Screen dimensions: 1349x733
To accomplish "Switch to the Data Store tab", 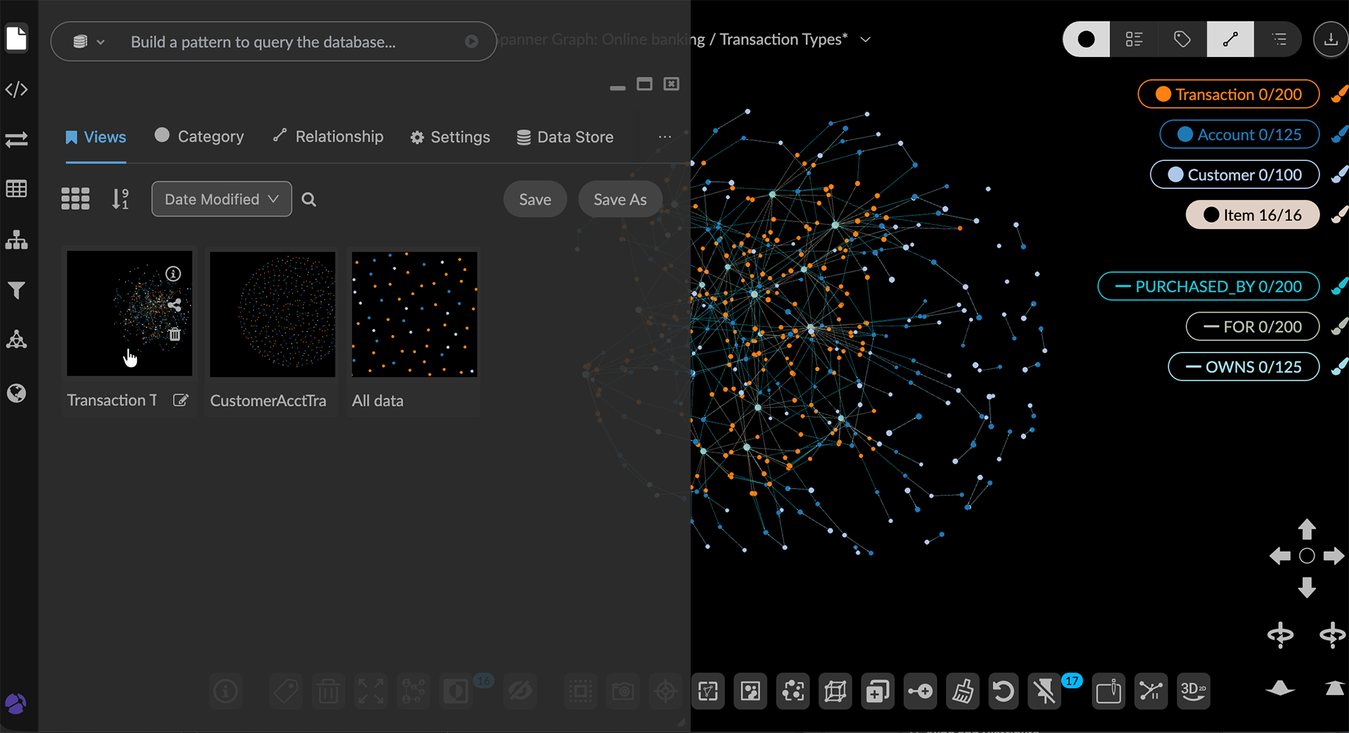I will 565,137.
